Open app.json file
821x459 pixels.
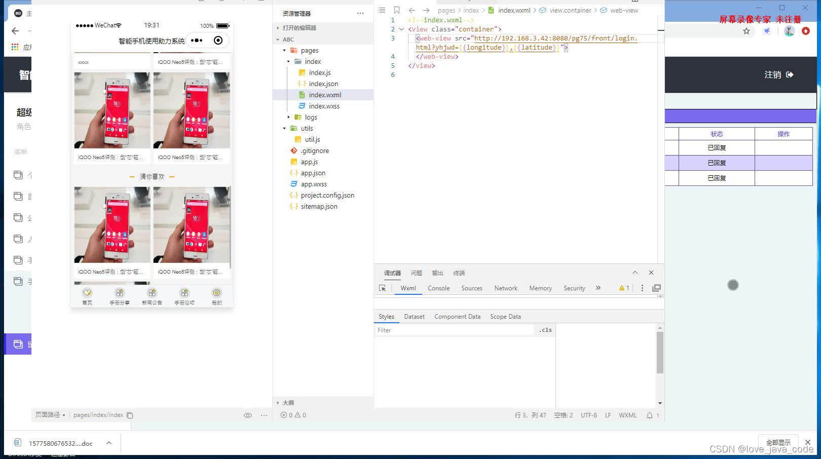tap(313, 173)
